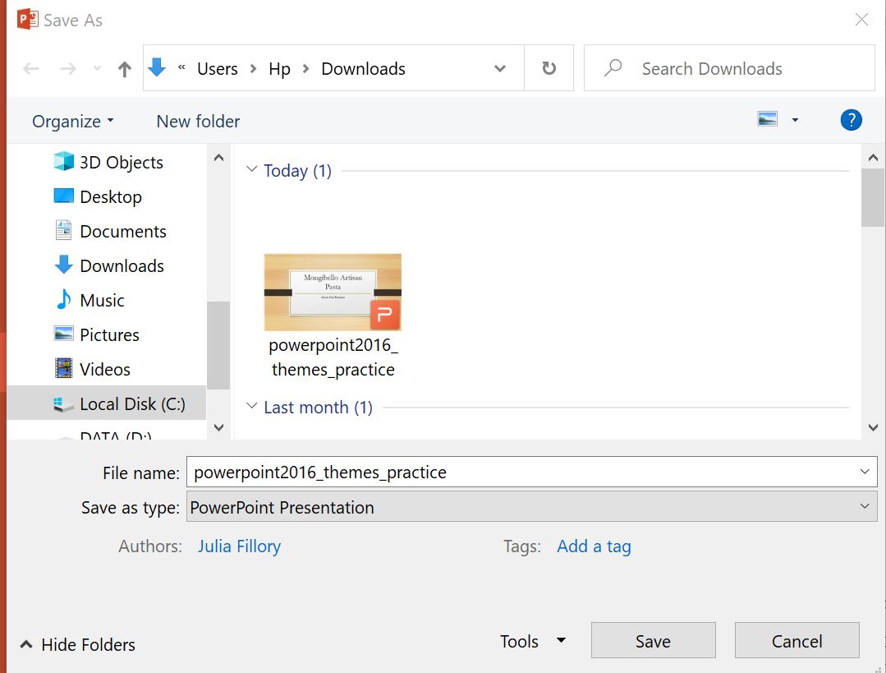Select the powerpoint2016_themes_practice thumbnail

click(x=332, y=293)
